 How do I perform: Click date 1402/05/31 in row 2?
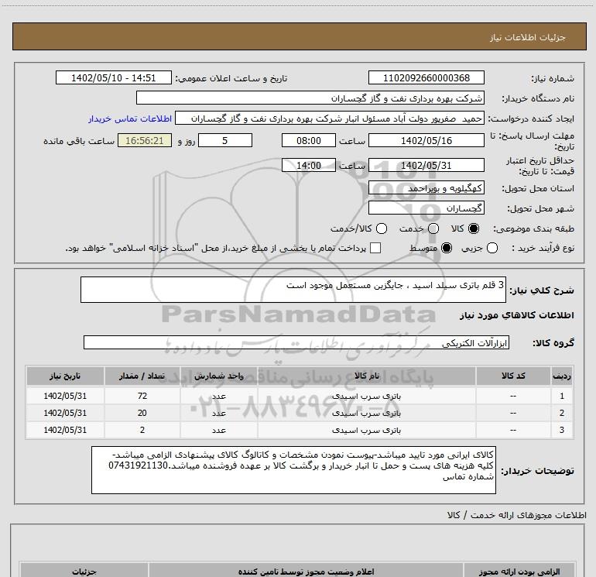coord(65,413)
